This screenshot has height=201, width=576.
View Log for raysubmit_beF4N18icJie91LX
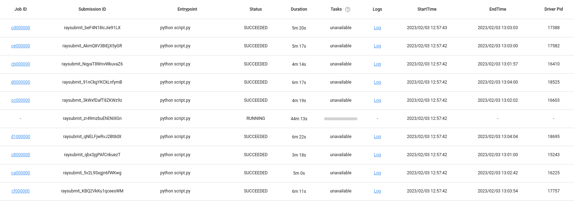(377, 28)
